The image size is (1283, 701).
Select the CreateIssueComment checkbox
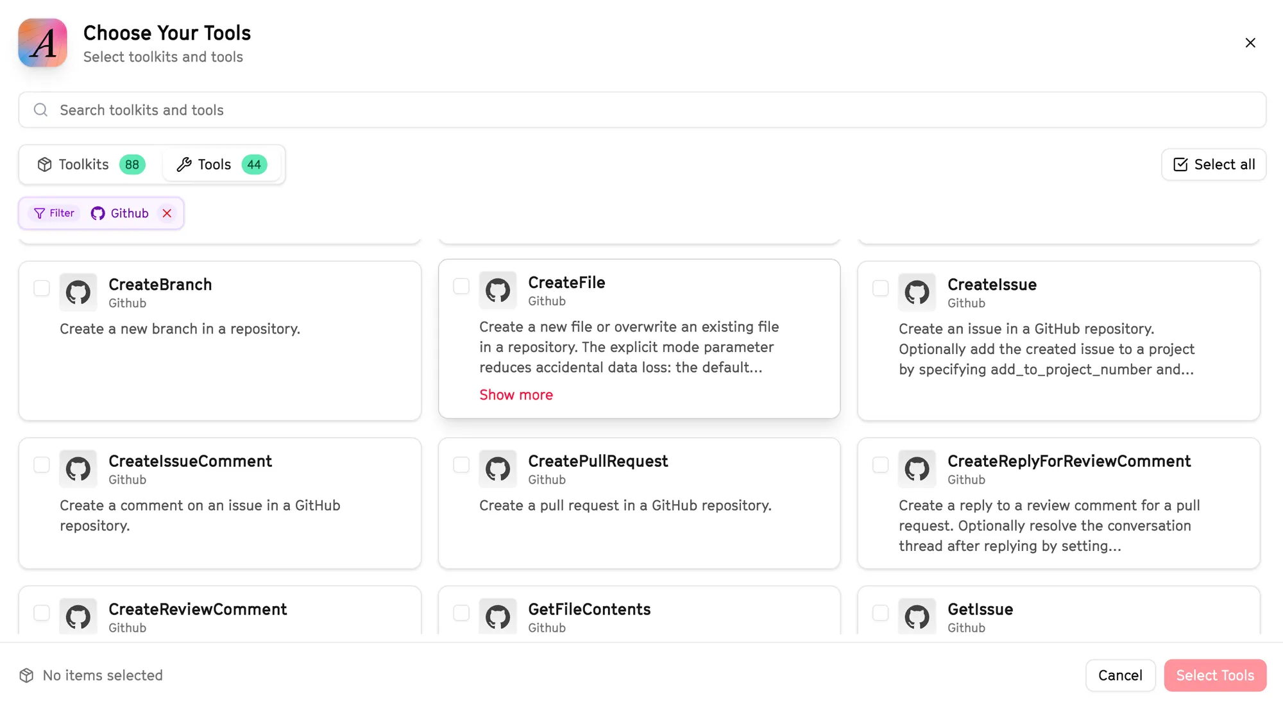[42, 464]
